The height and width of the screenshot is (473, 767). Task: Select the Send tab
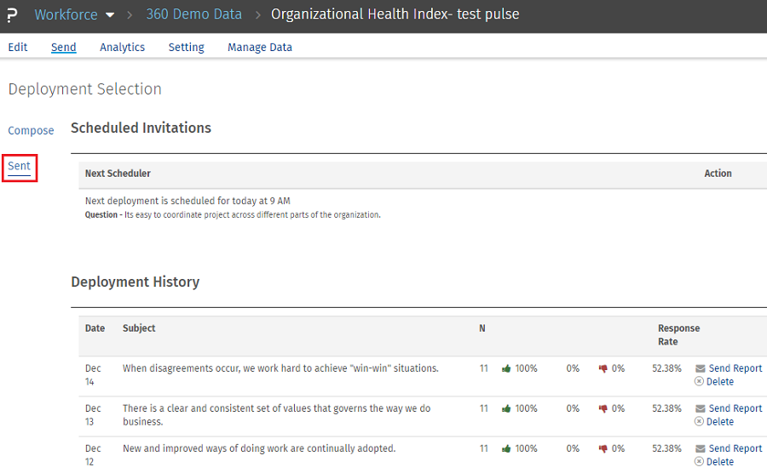pos(64,48)
